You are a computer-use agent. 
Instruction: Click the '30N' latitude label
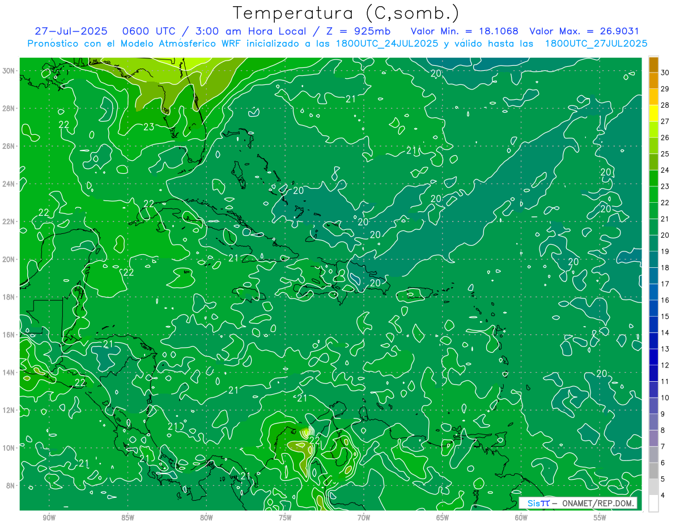(8, 71)
